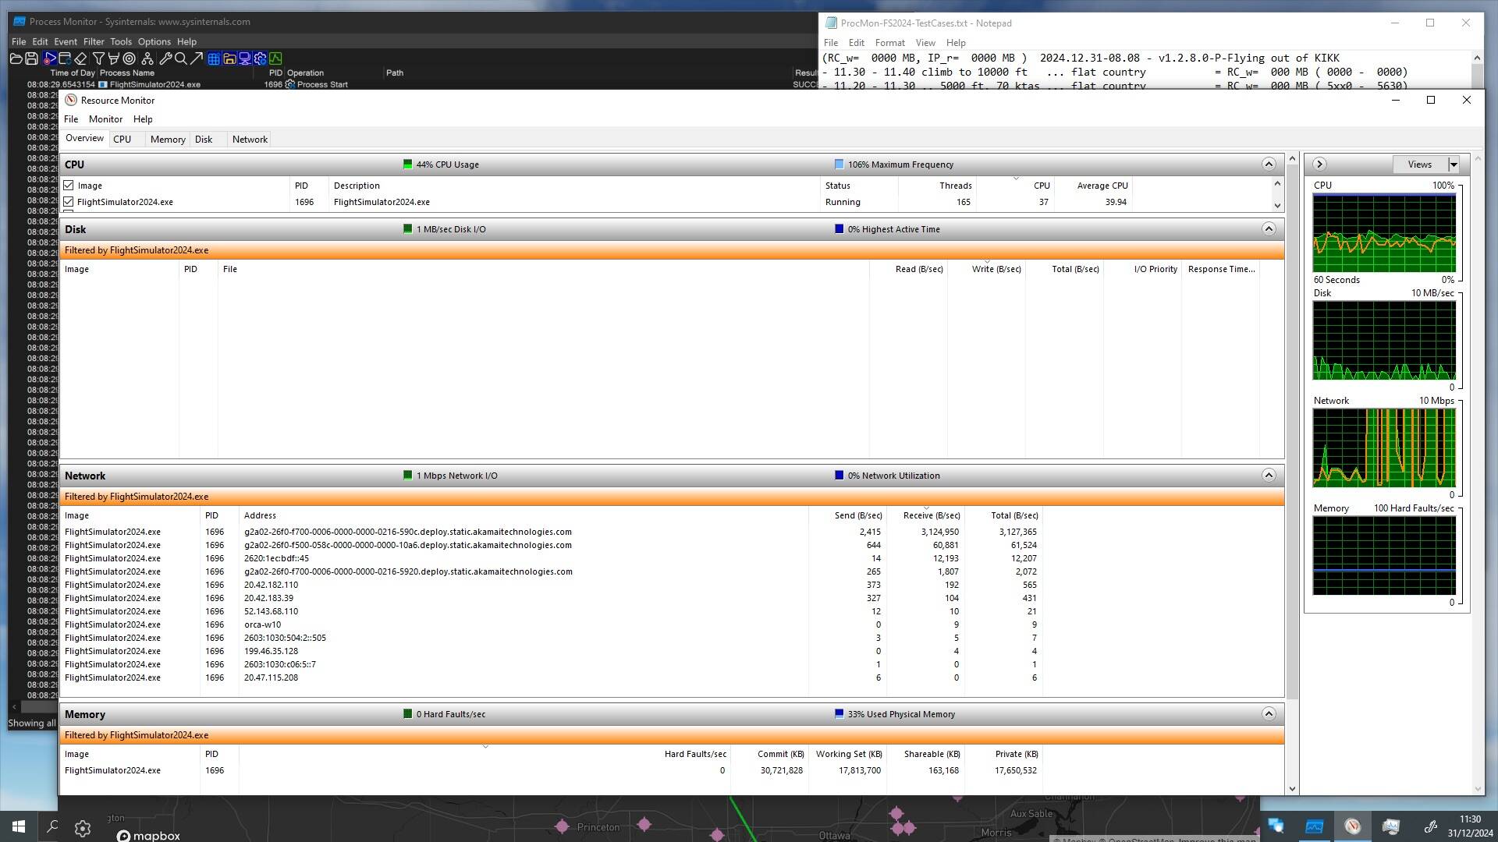Uncheck the Image checkbox in CPU section
Viewport: 1498px width, 842px height.
tap(70, 185)
